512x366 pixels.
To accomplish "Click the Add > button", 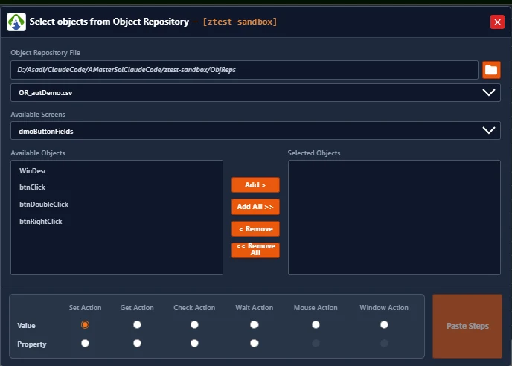I will [255, 185].
